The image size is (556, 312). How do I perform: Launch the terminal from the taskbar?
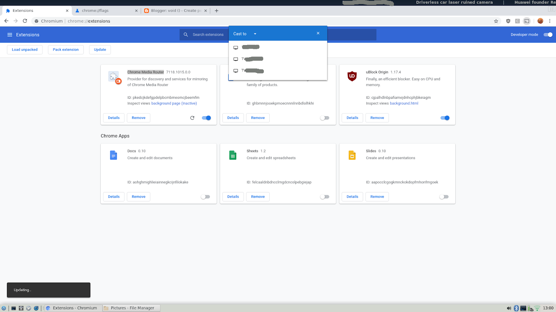coord(14,308)
